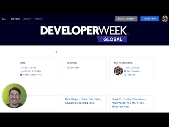Screen dimensions: 169x127
Task: Click the Switch Timezone button
Action: 126,19
